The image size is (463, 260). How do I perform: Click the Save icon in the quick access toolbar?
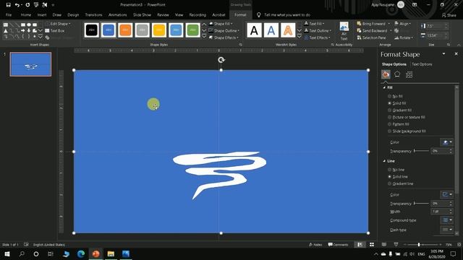coord(8,5)
